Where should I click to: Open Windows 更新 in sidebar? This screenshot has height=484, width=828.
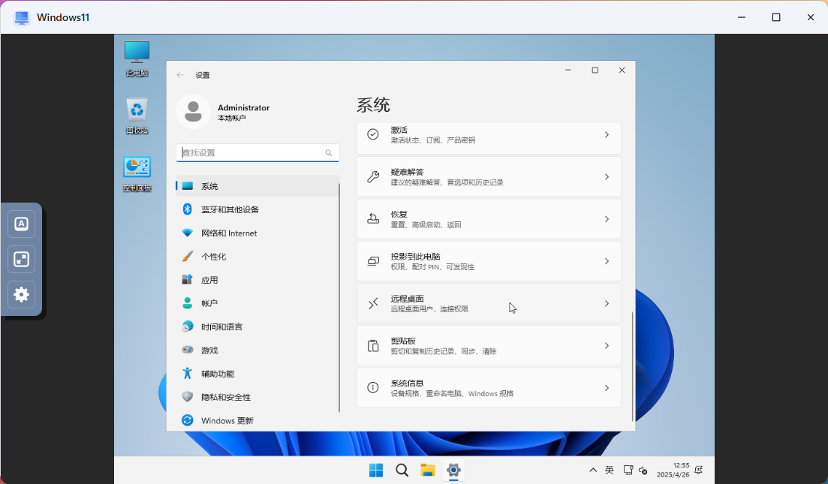pyautogui.click(x=257, y=421)
